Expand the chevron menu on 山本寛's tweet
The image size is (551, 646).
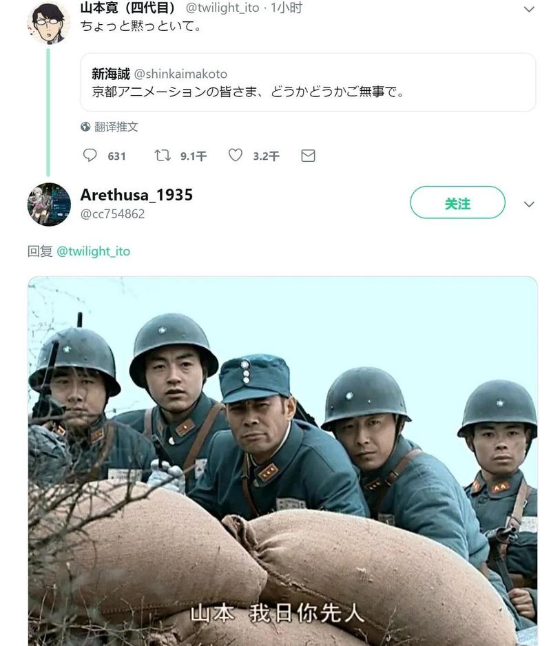coord(529,9)
